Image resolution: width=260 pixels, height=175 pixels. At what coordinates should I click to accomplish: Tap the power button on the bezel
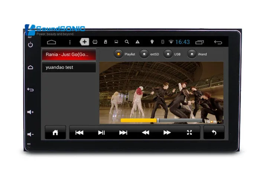pyautogui.click(x=30, y=45)
